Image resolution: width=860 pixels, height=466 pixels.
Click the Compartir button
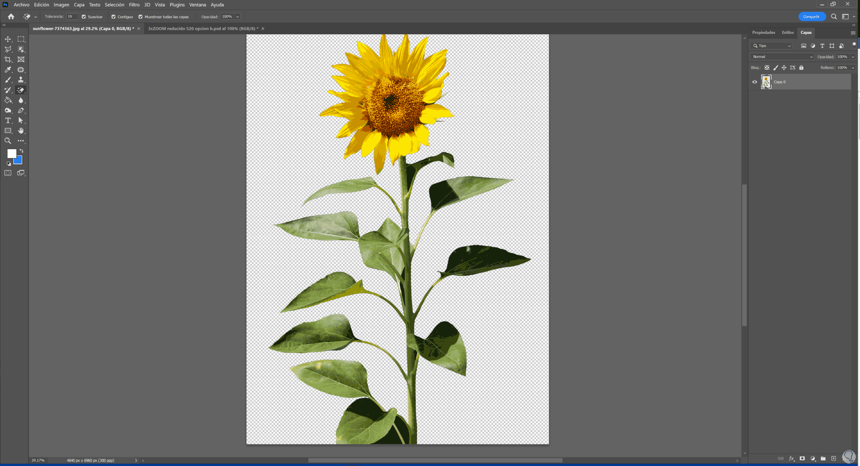[x=812, y=17]
